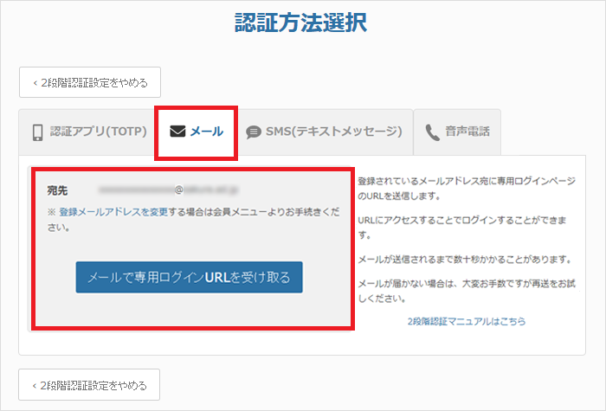Viewport: 606px width, 411px height.
Task: Click the 宛先 label
Action: click(58, 189)
